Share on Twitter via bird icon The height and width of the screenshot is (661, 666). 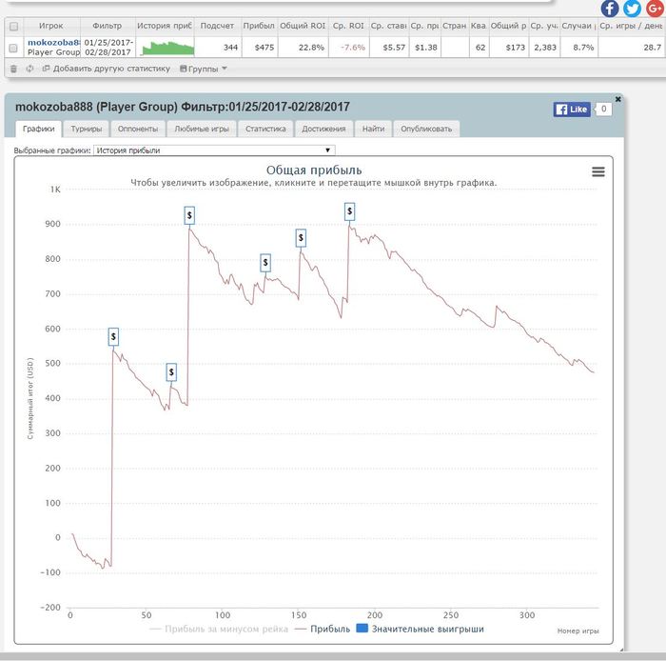coord(632,8)
